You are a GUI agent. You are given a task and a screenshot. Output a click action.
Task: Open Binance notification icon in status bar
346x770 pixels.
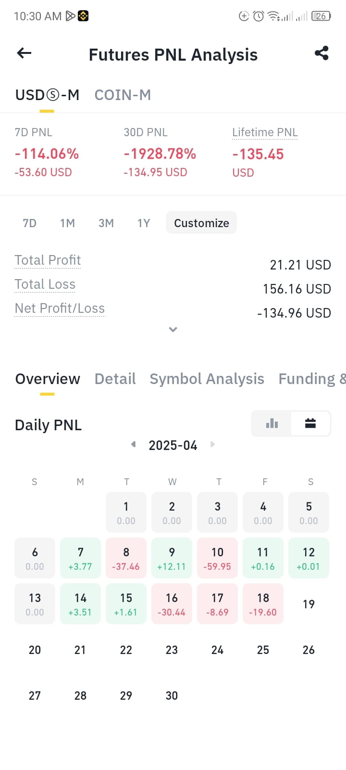83,16
